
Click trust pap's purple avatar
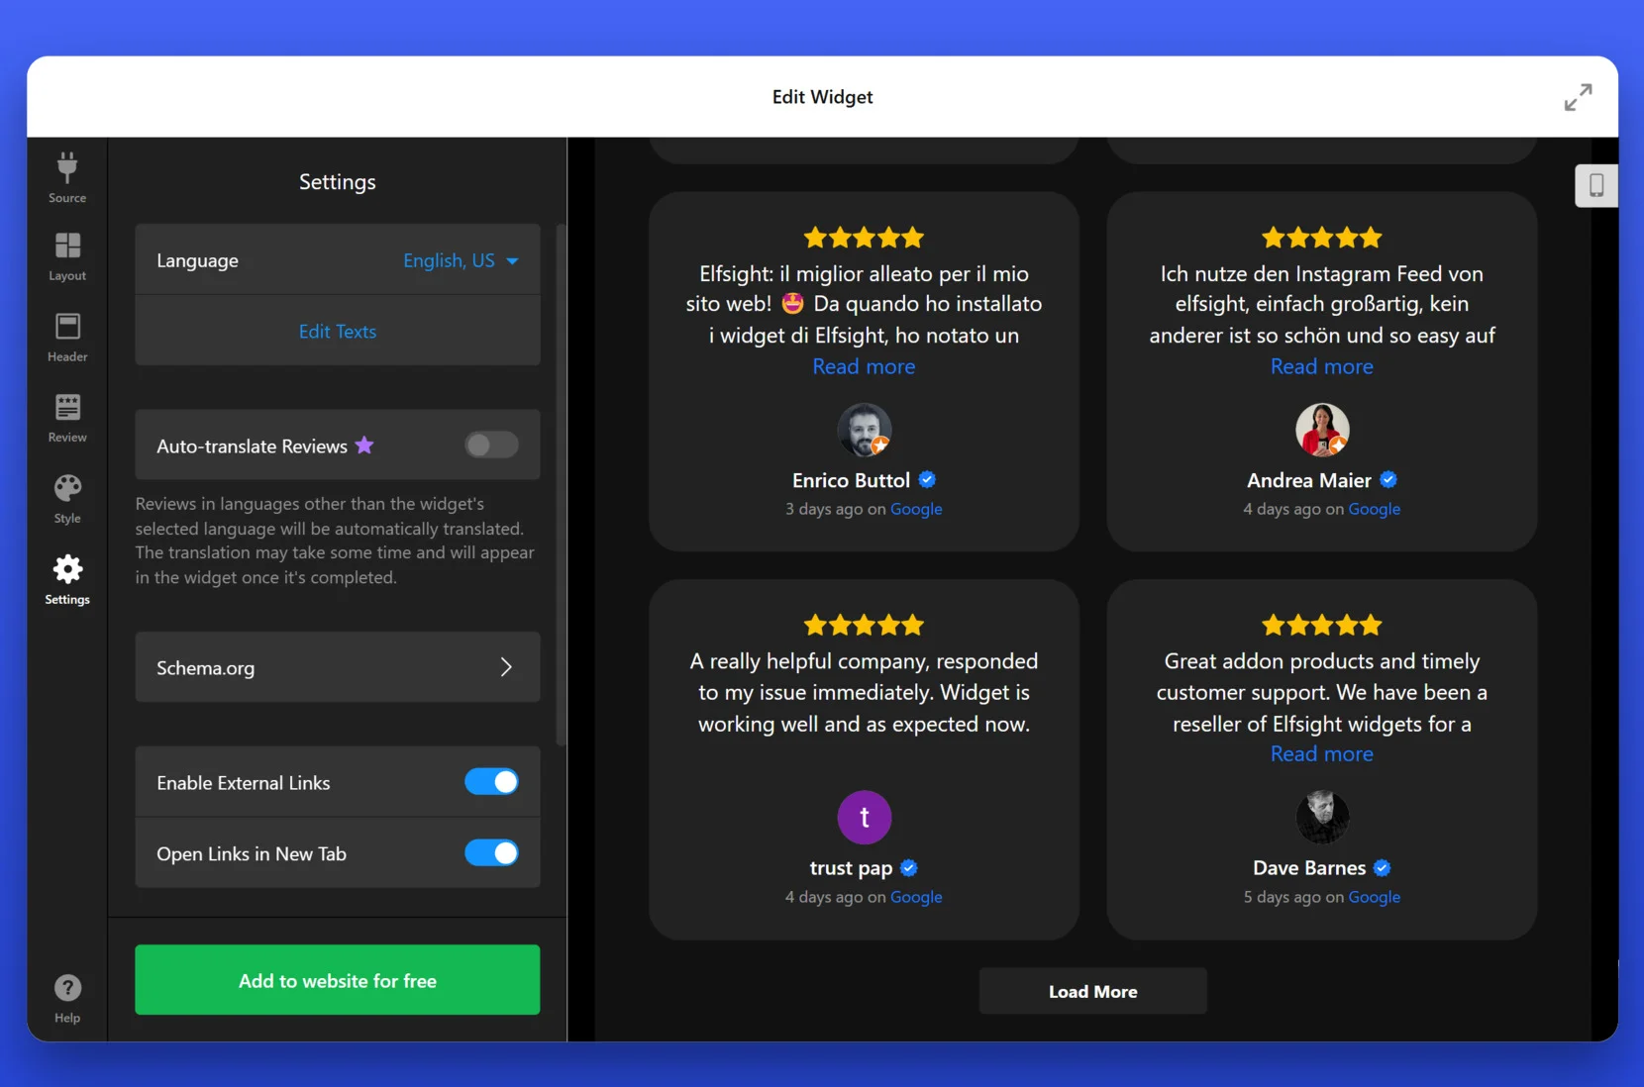tap(865, 818)
